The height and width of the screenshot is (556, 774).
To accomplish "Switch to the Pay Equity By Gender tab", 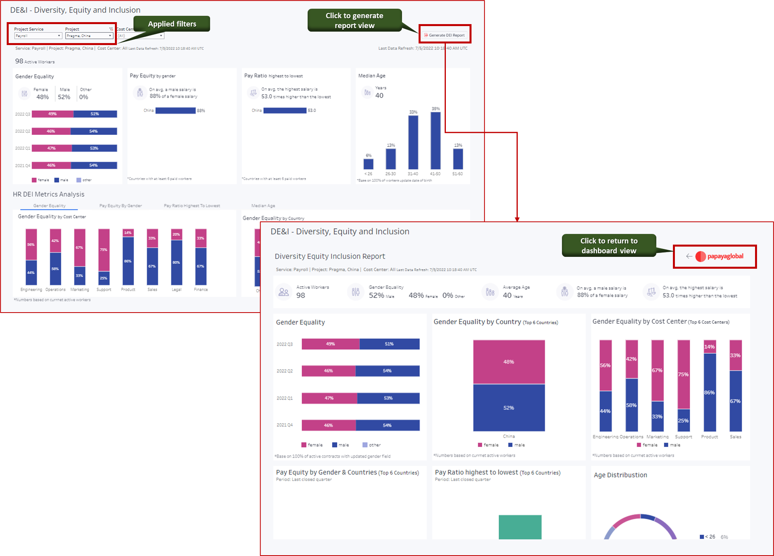I will pyautogui.click(x=120, y=205).
